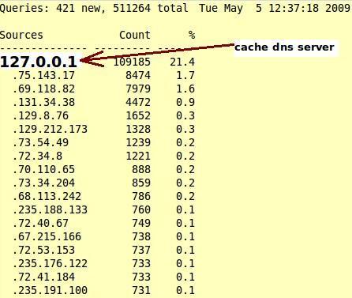The image size is (352, 298).
Task: Select source .129.8.76
Action: point(40,116)
